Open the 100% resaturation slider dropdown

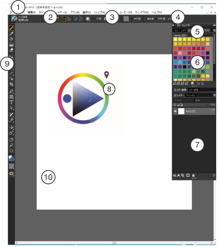coord(164,19)
